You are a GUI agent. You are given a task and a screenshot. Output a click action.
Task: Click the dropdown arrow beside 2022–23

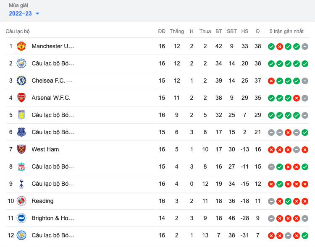37,13
